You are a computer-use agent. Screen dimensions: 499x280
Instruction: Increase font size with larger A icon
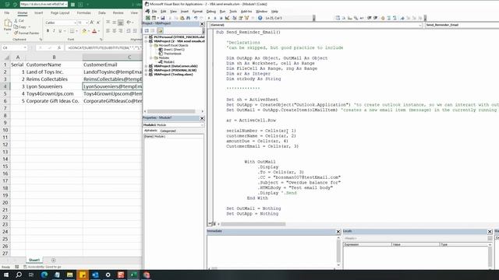click(x=92, y=23)
